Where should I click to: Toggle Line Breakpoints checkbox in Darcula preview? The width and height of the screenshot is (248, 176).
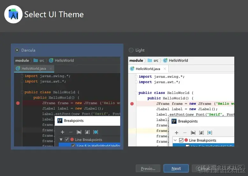point(67,139)
